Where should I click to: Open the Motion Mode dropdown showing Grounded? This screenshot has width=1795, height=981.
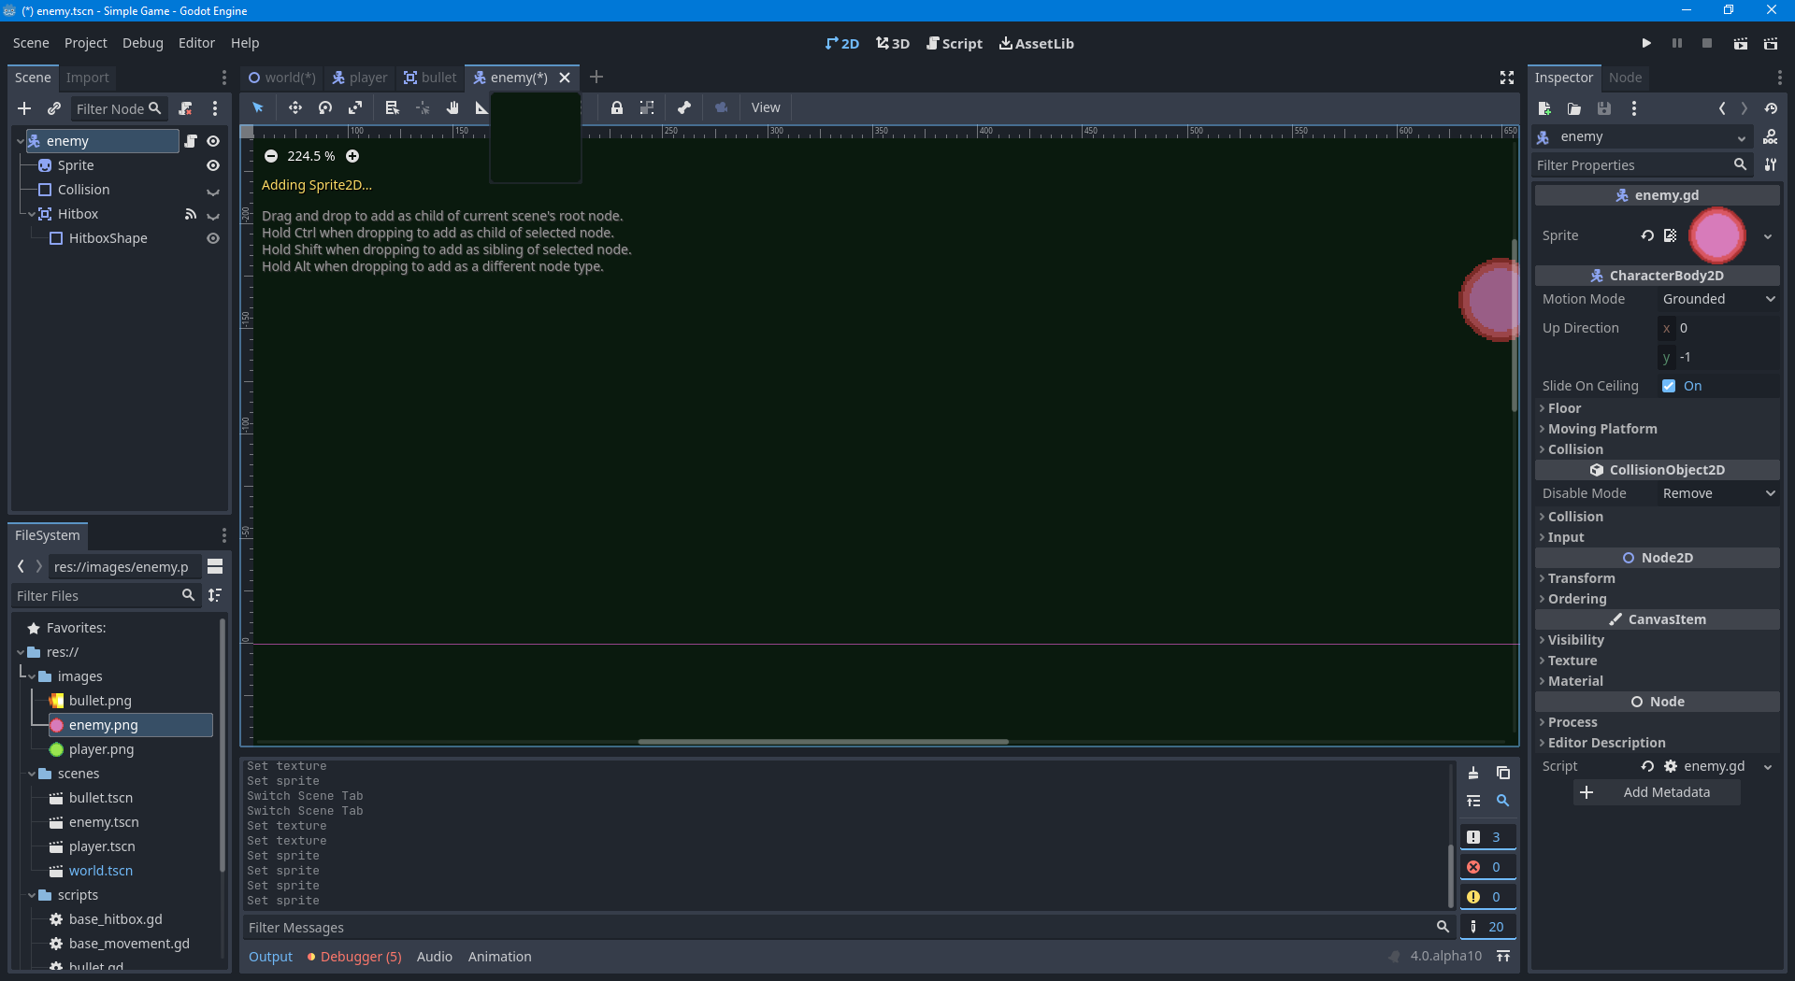1717,299
